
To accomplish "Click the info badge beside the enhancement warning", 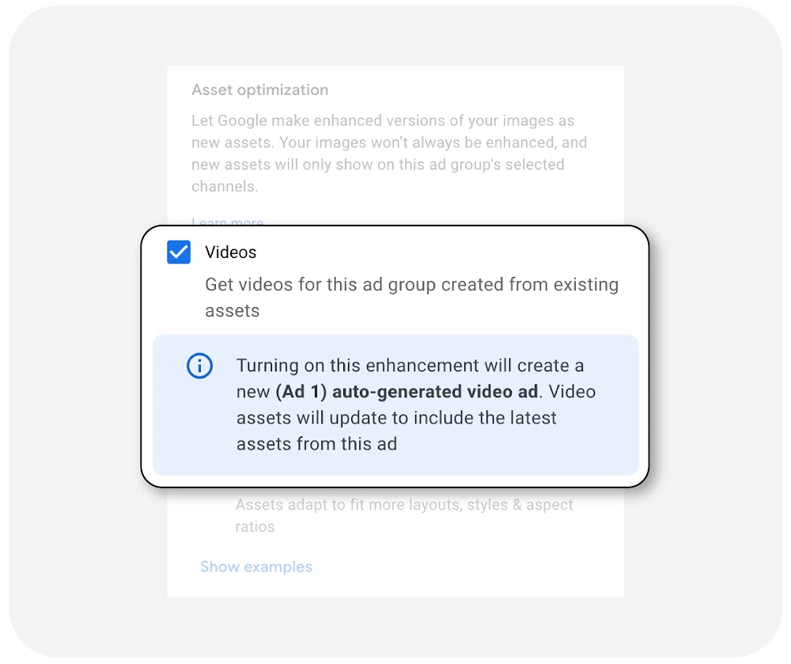I will [x=199, y=366].
